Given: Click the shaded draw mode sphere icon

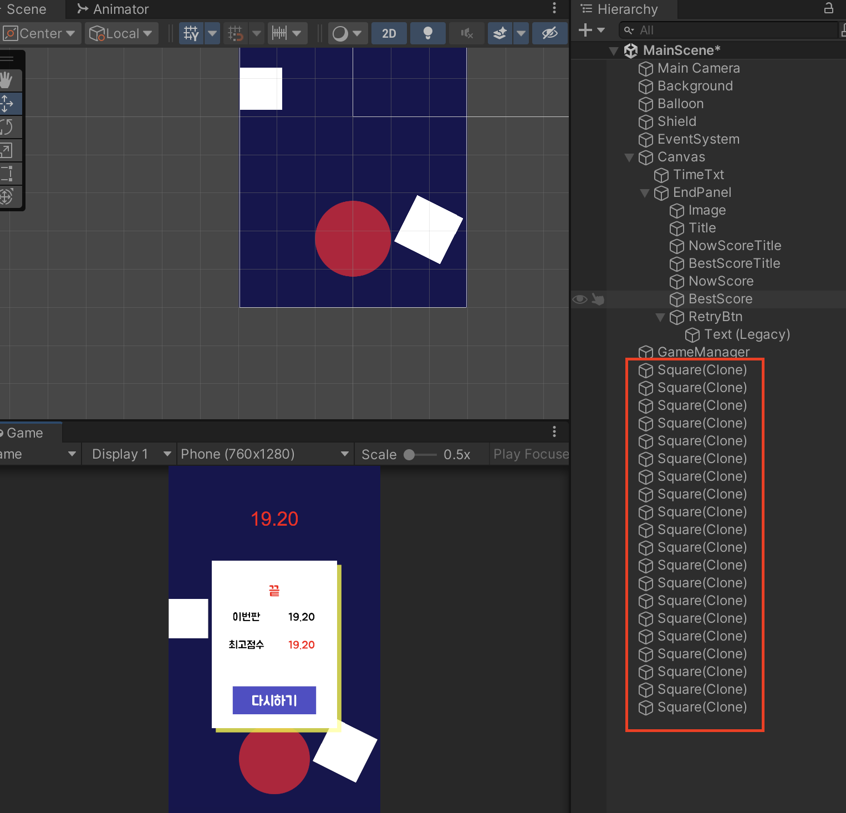Looking at the screenshot, I should pyautogui.click(x=340, y=33).
